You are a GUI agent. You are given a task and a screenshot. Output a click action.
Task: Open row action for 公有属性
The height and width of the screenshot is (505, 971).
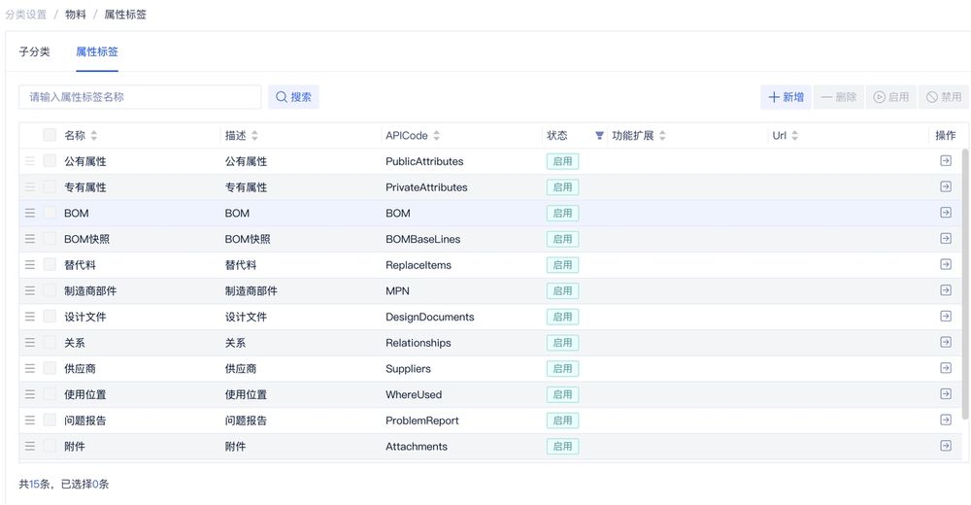tap(945, 161)
